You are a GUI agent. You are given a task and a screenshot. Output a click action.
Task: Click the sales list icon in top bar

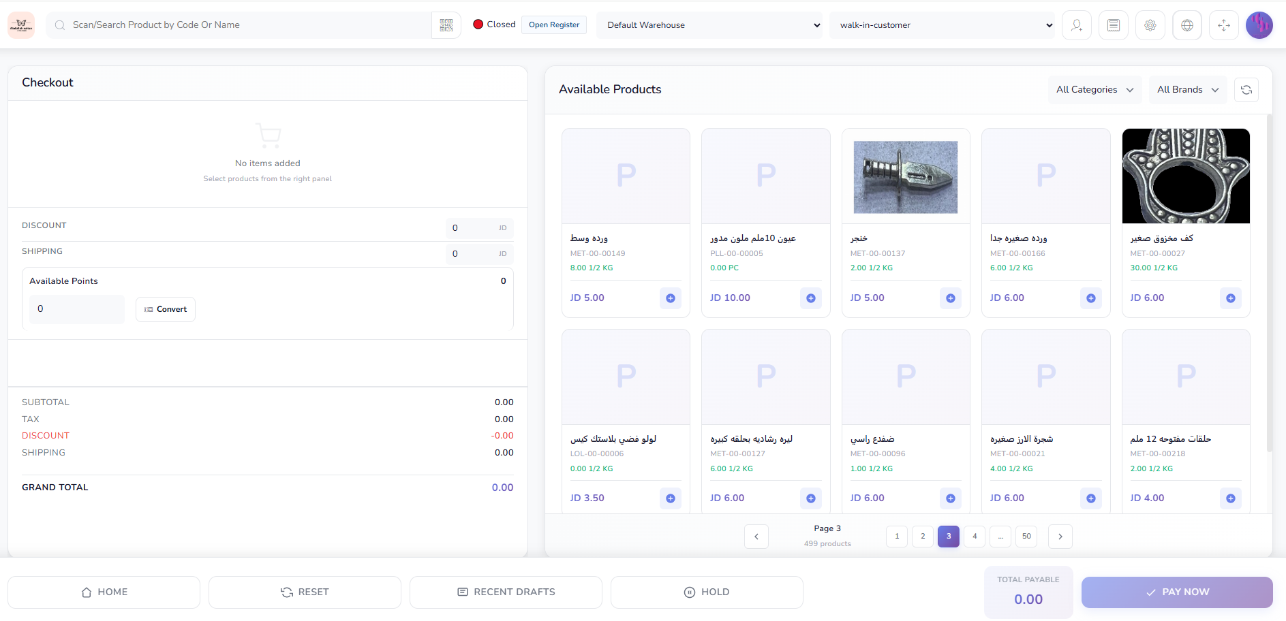[1114, 25]
